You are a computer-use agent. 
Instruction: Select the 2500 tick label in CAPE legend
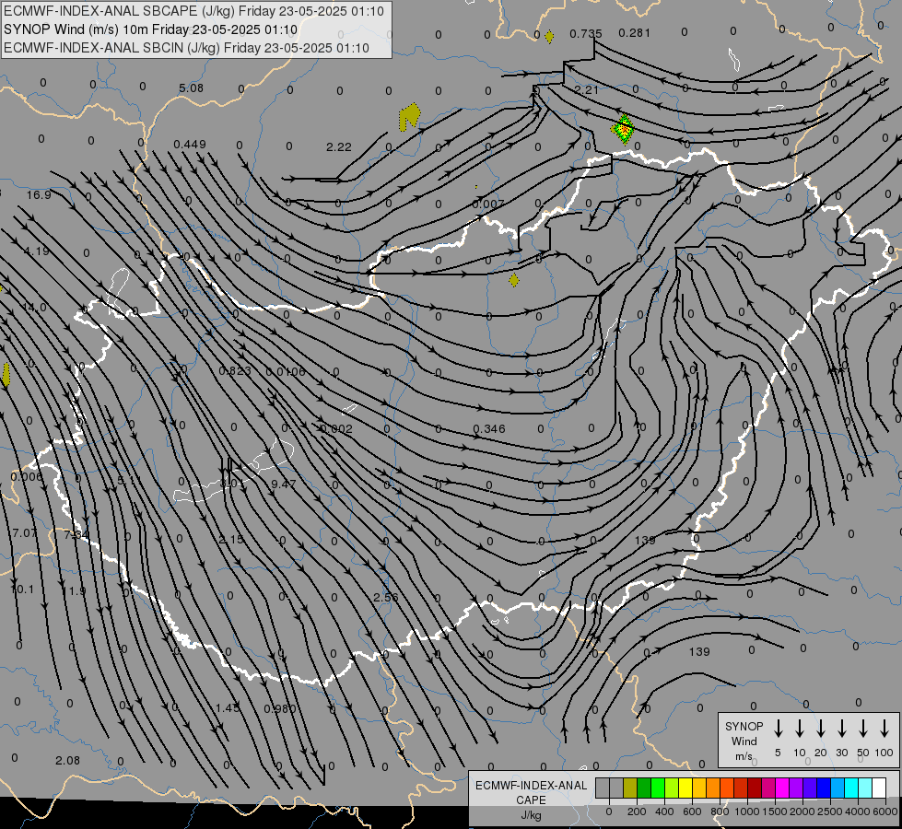[830, 811]
